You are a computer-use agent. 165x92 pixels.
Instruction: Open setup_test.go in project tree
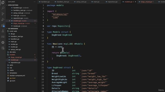tap(16, 49)
